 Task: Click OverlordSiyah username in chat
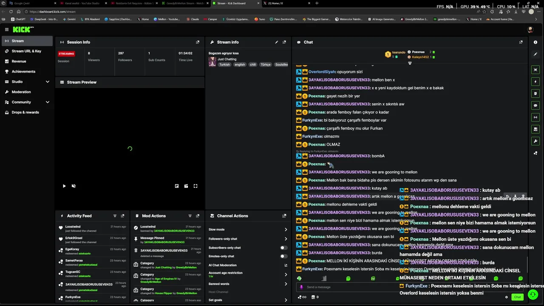point(322,72)
